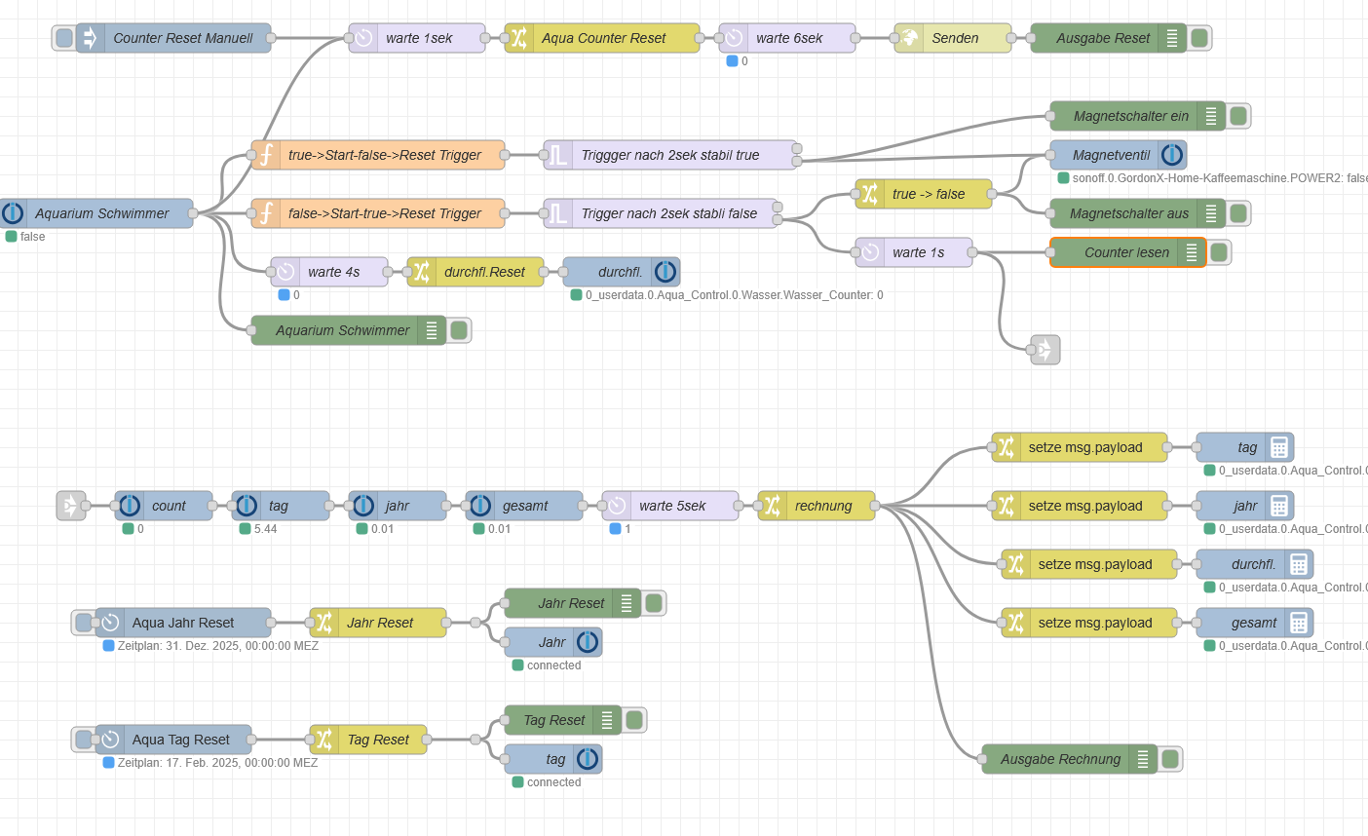1368x836 pixels.
Task: Click the warte 1s delay icon
Action: point(870,252)
